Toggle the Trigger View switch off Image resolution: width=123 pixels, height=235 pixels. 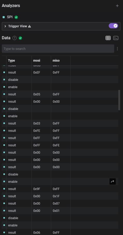coord(113,26)
